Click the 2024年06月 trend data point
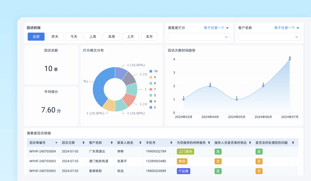 click(263, 86)
